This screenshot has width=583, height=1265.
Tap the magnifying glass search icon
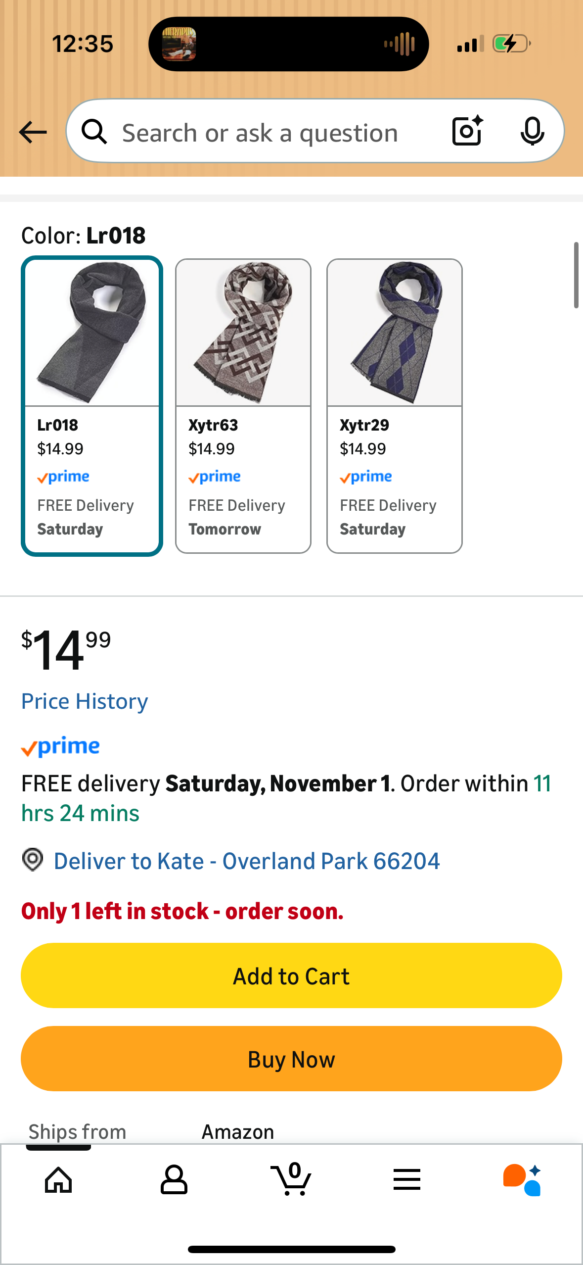pos(94,132)
